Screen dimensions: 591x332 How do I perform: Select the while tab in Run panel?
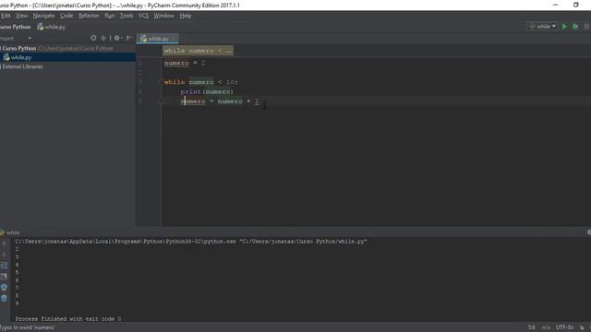pyautogui.click(x=10, y=232)
